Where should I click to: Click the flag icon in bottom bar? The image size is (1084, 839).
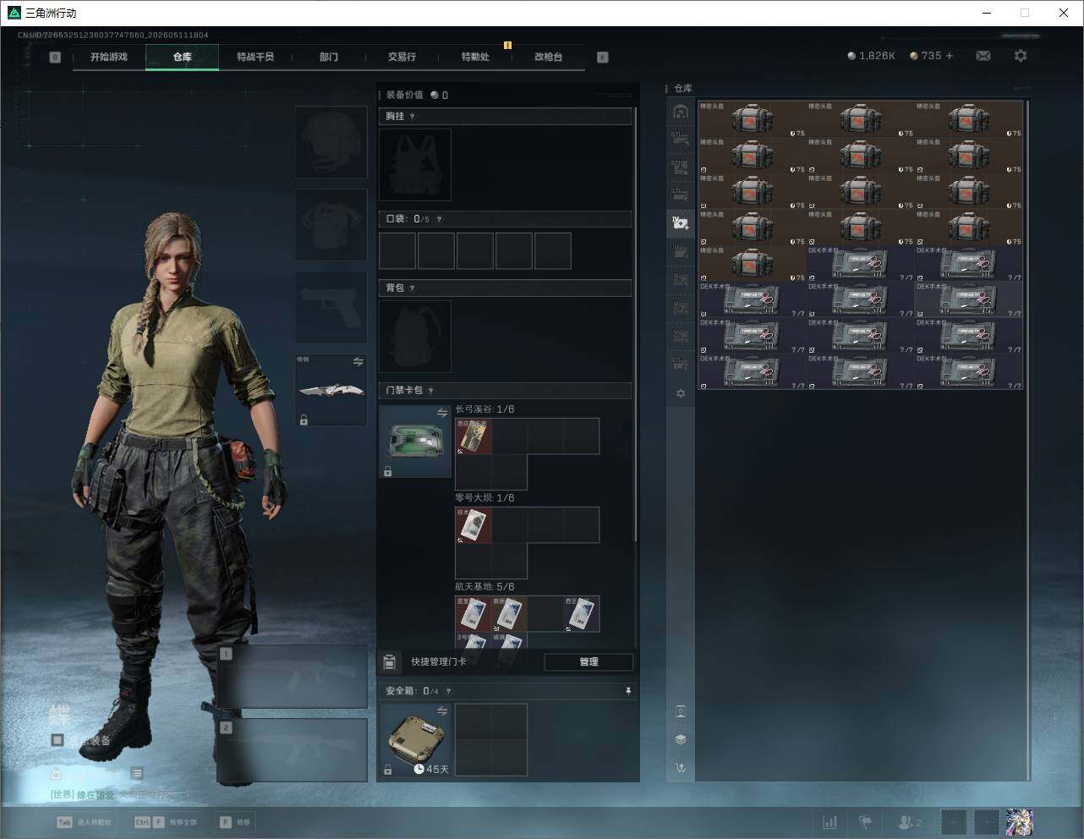pos(865,822)
